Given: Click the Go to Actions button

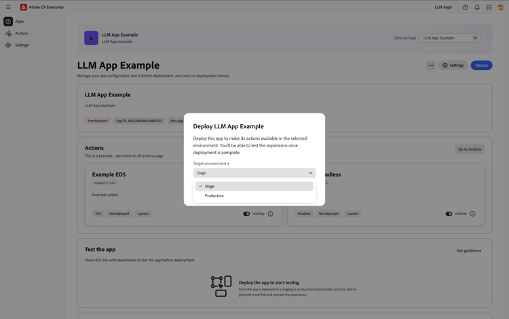Looking at the screenshot, I should click(x=470, y=149).
